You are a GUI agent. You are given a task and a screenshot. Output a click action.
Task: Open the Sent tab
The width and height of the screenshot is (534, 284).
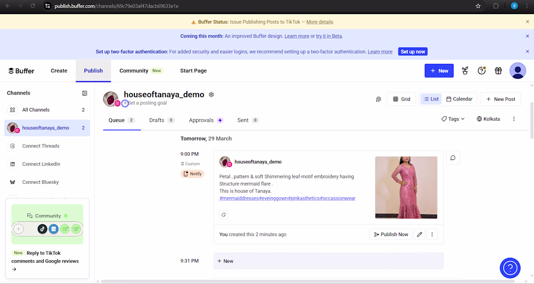tap(248, 120)
